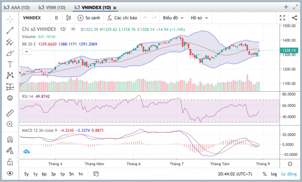Open the XABCD pattern tool
The image size is (302, 182).
10,75
